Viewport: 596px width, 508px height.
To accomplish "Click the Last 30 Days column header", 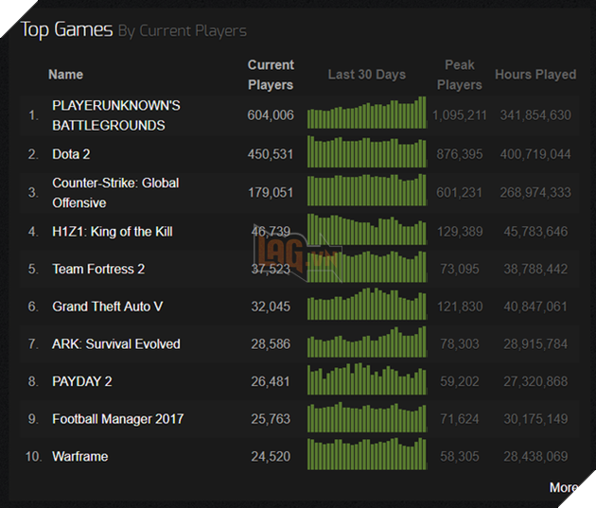I will (367, 75).
